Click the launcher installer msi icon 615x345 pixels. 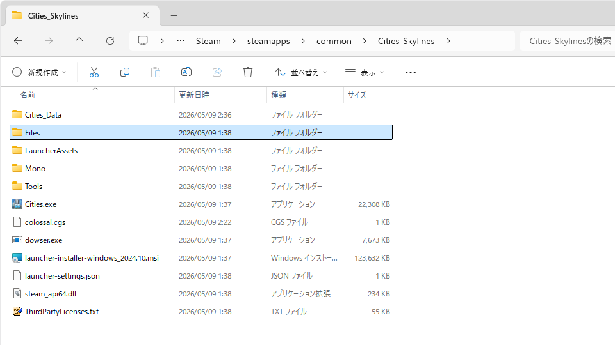(17, 257)
